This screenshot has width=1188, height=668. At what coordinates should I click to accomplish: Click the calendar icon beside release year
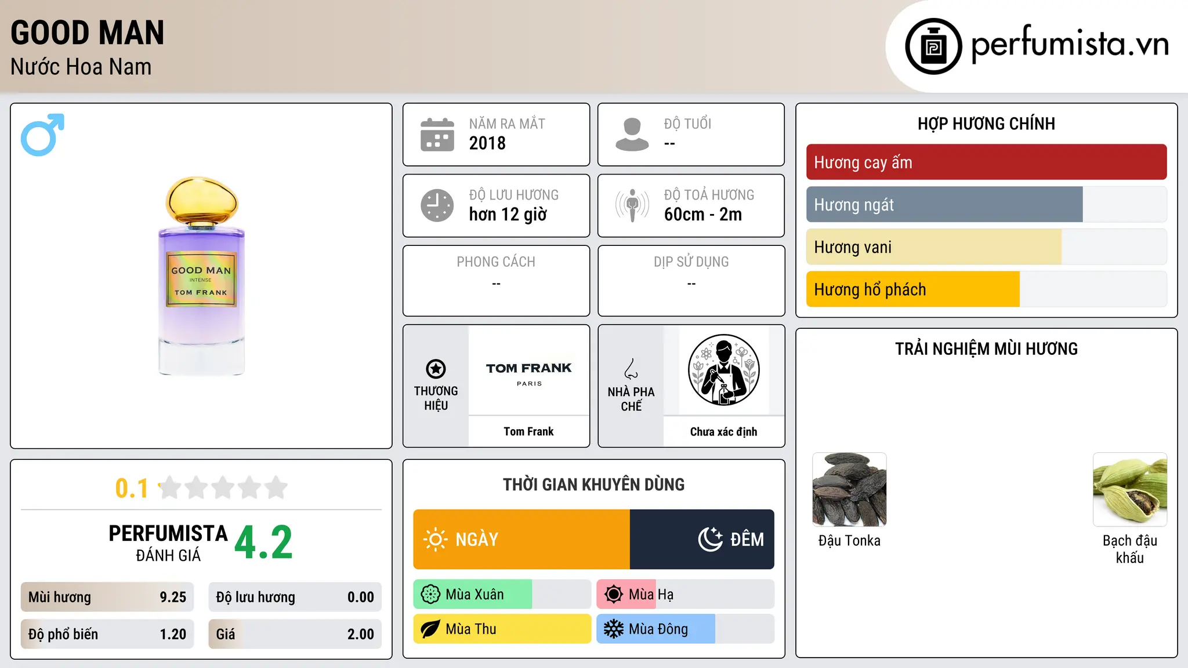click(x=437, y=135)
